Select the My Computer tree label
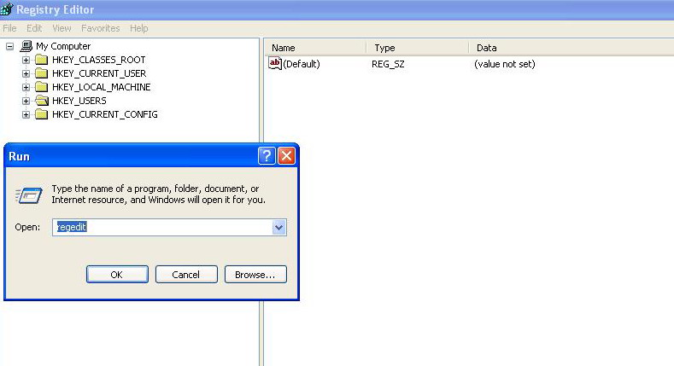The image size is (674, 366). click(x=63, y=46)
